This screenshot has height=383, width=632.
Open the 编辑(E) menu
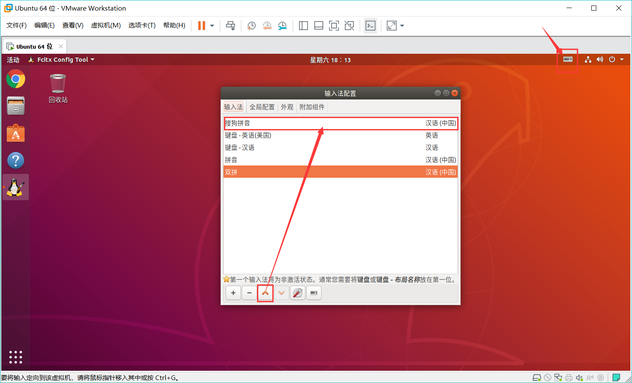click(45, 25)
